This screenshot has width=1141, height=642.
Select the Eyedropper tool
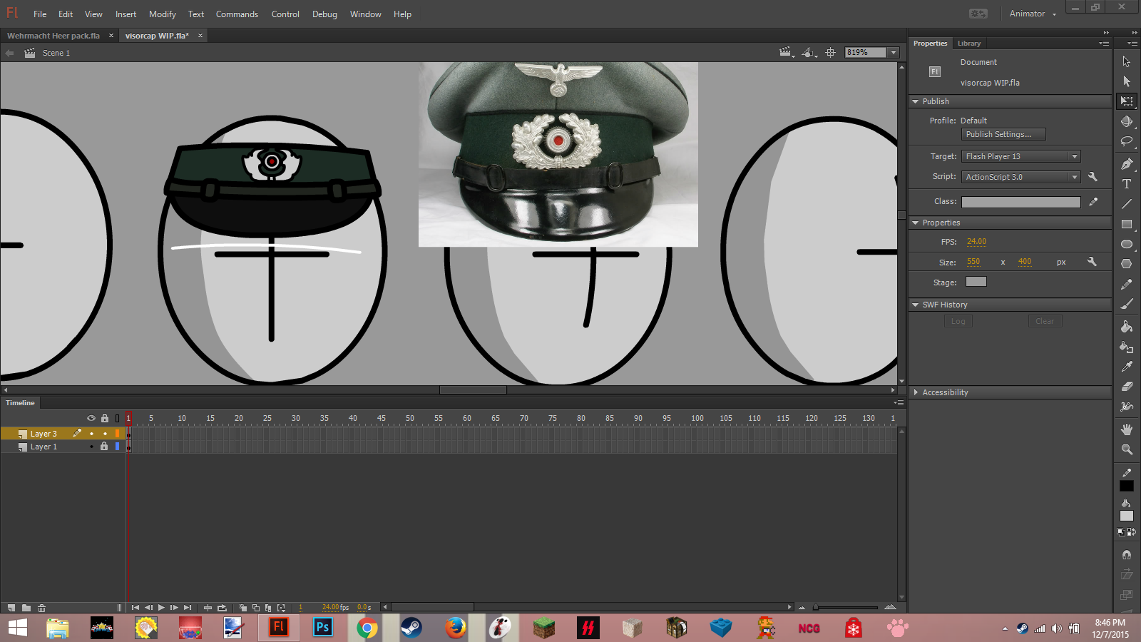(x=1127, y=367)
